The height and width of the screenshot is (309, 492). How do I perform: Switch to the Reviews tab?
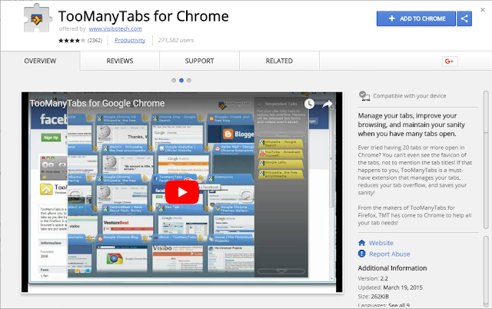(120, 61)
